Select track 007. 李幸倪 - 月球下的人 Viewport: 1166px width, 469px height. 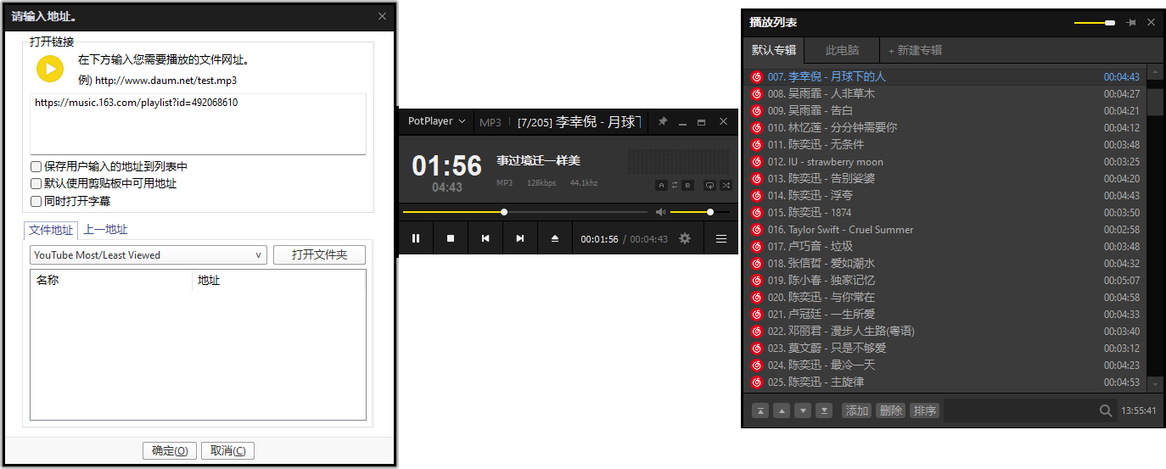[945, 76]
